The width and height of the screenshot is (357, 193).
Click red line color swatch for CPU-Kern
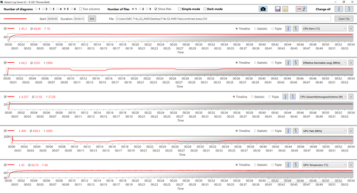[11, 28]
